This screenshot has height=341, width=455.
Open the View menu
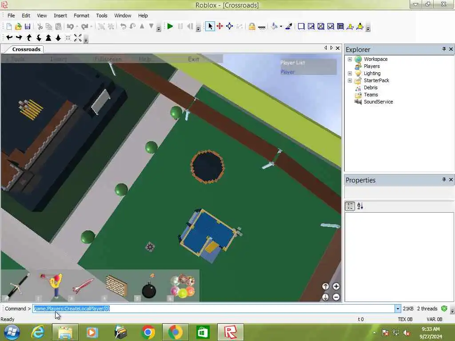42,16
